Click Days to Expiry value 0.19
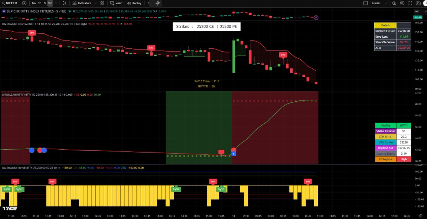This screenshot has height=219, width=427. [x=404, y=154]
